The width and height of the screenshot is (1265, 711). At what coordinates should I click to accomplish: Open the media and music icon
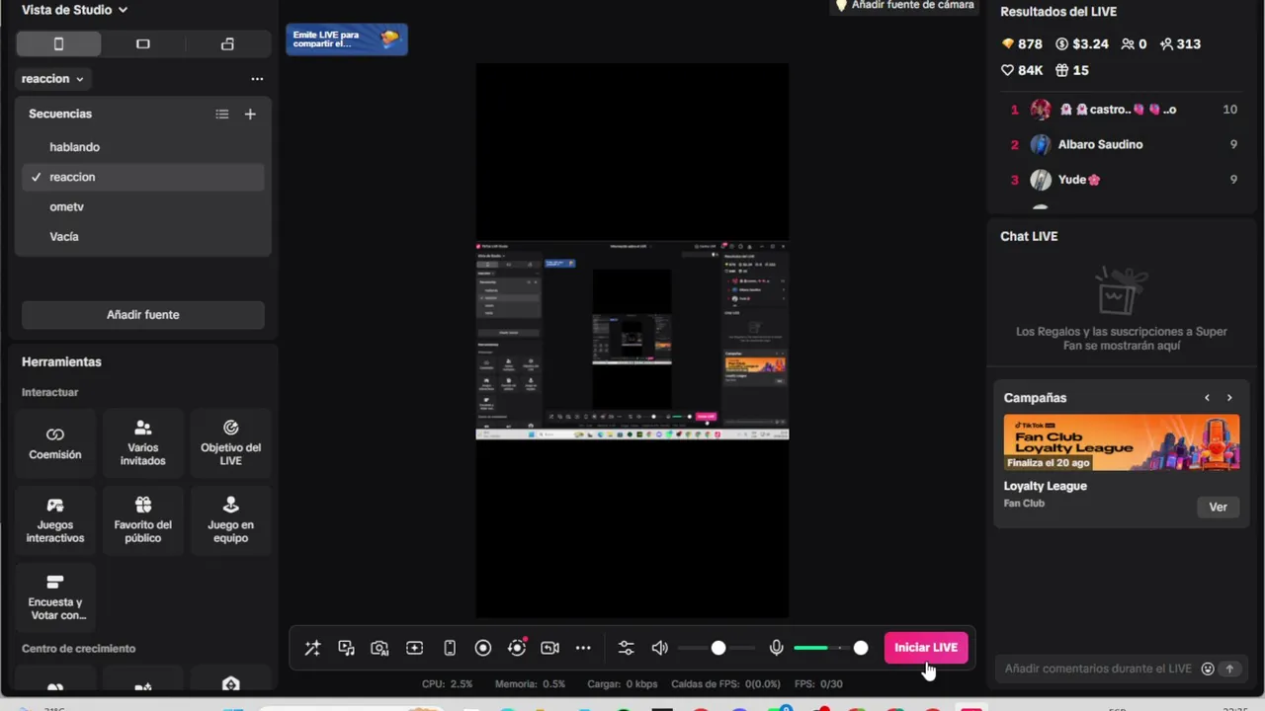[x=346, y=648]
